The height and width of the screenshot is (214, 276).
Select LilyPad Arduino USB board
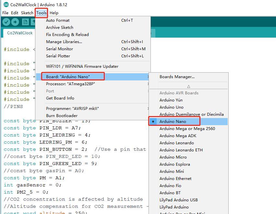pyautogui.click(x=188, y=200)
